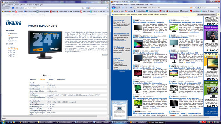Dismiss the missing plugins notification bar
This screenshot has height=124, width=221.
pyautogui.click(x=218, y=14)
